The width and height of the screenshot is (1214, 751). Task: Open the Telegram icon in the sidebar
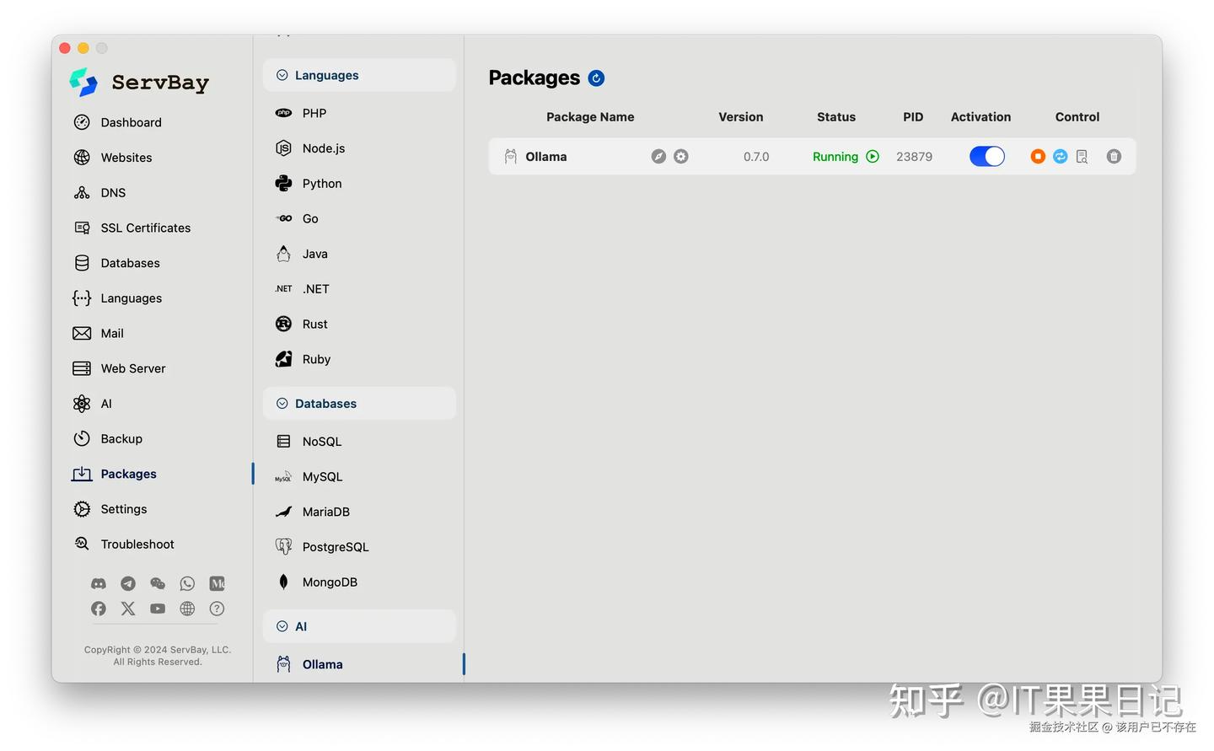tap(128, 583)
